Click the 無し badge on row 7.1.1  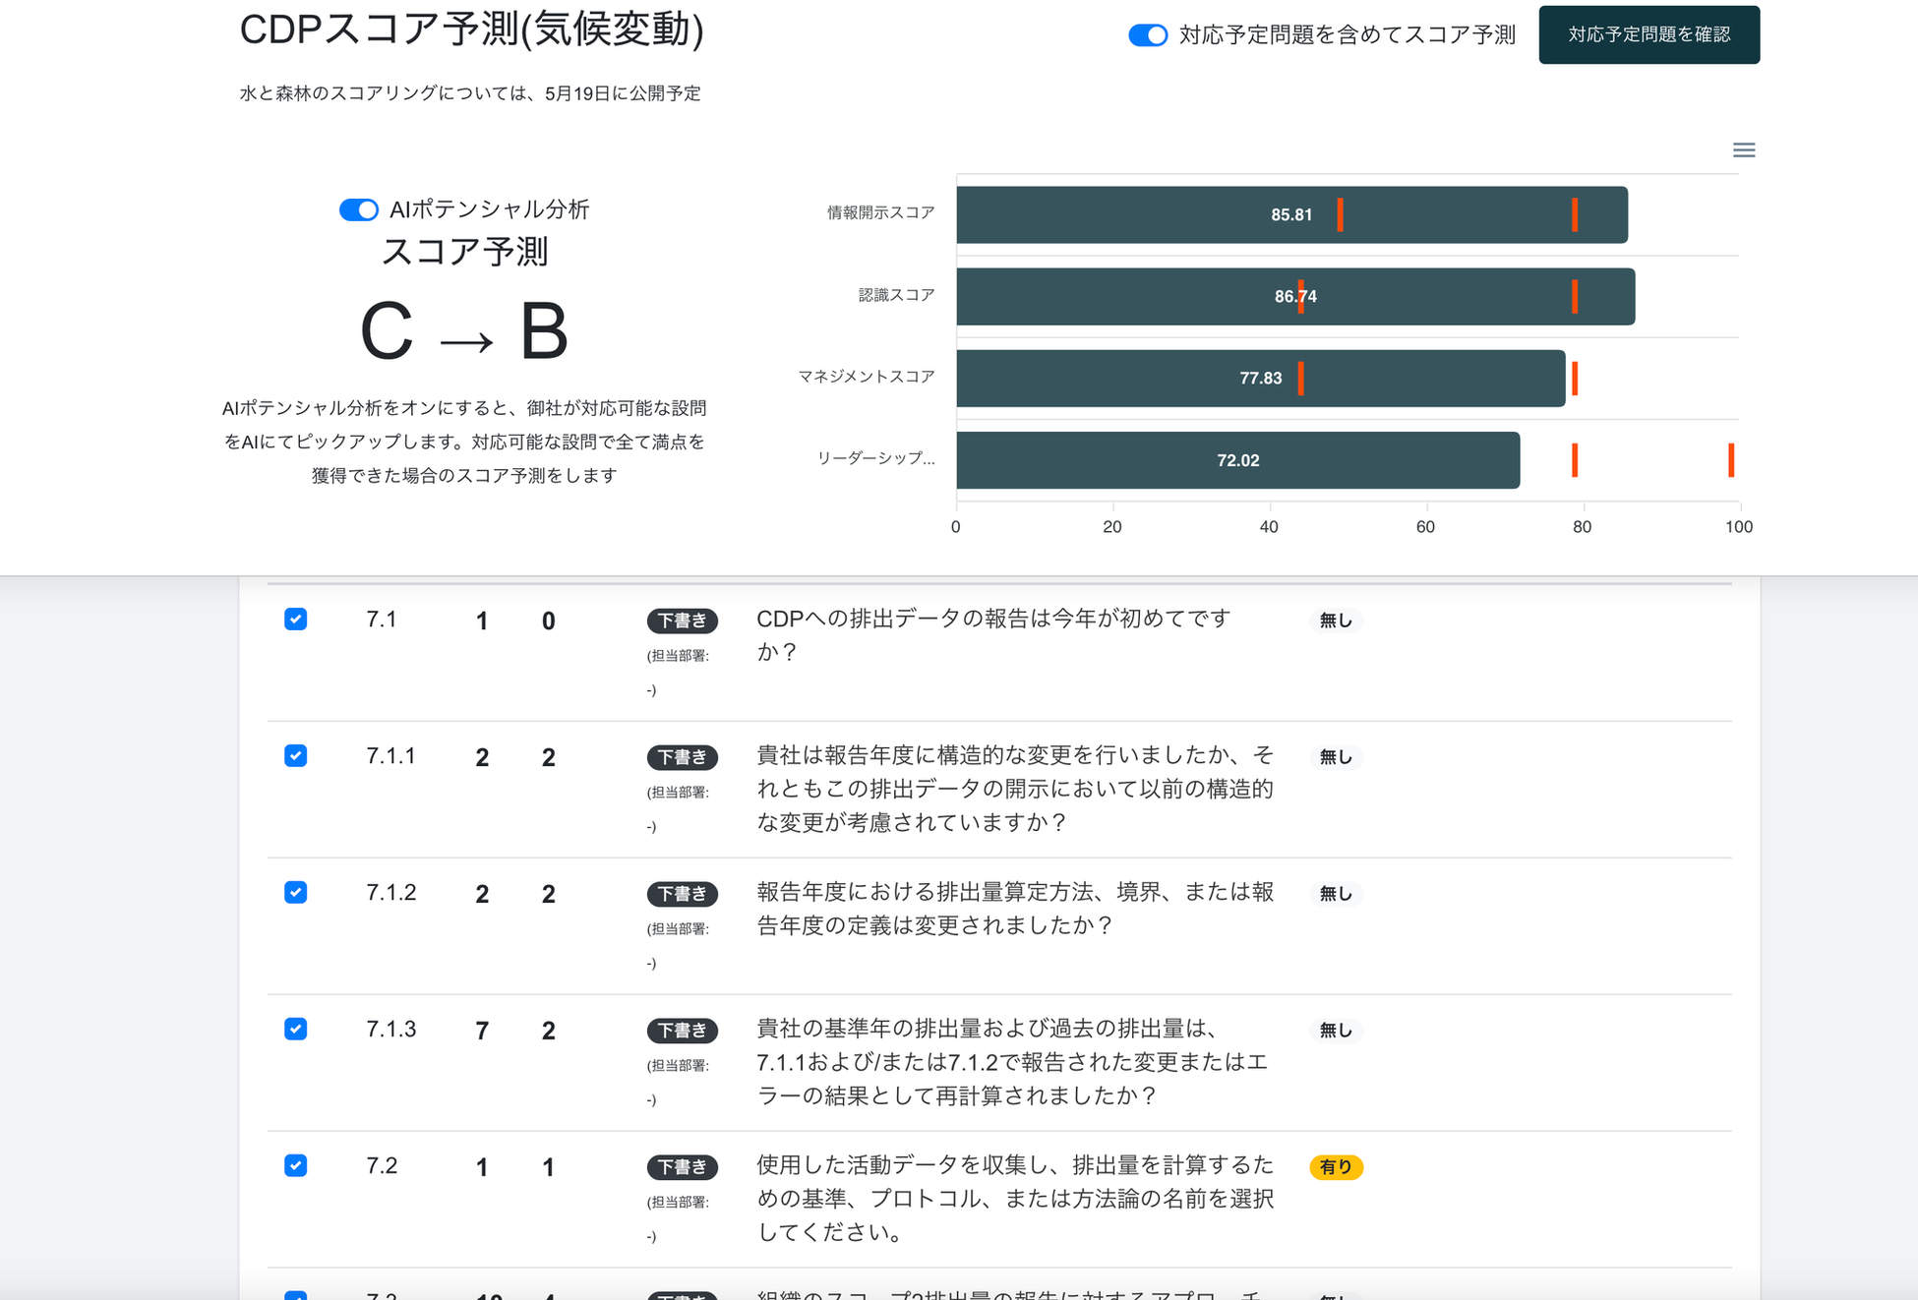[1336, 757]
